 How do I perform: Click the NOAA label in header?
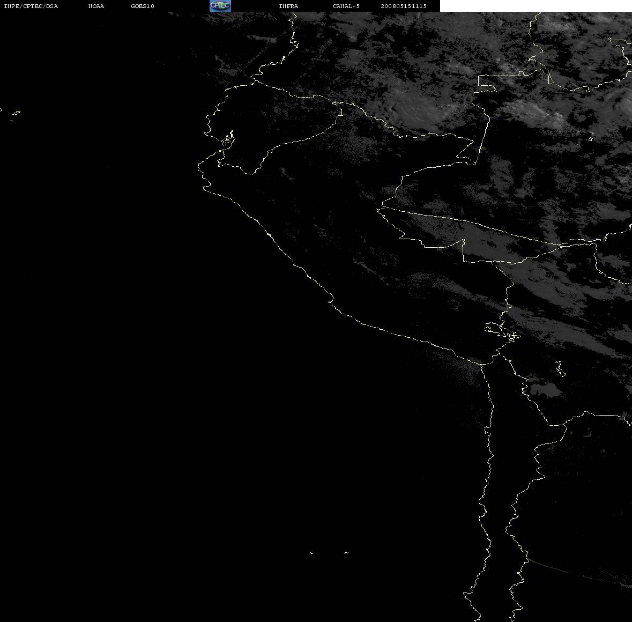click(x=96, y=6)
